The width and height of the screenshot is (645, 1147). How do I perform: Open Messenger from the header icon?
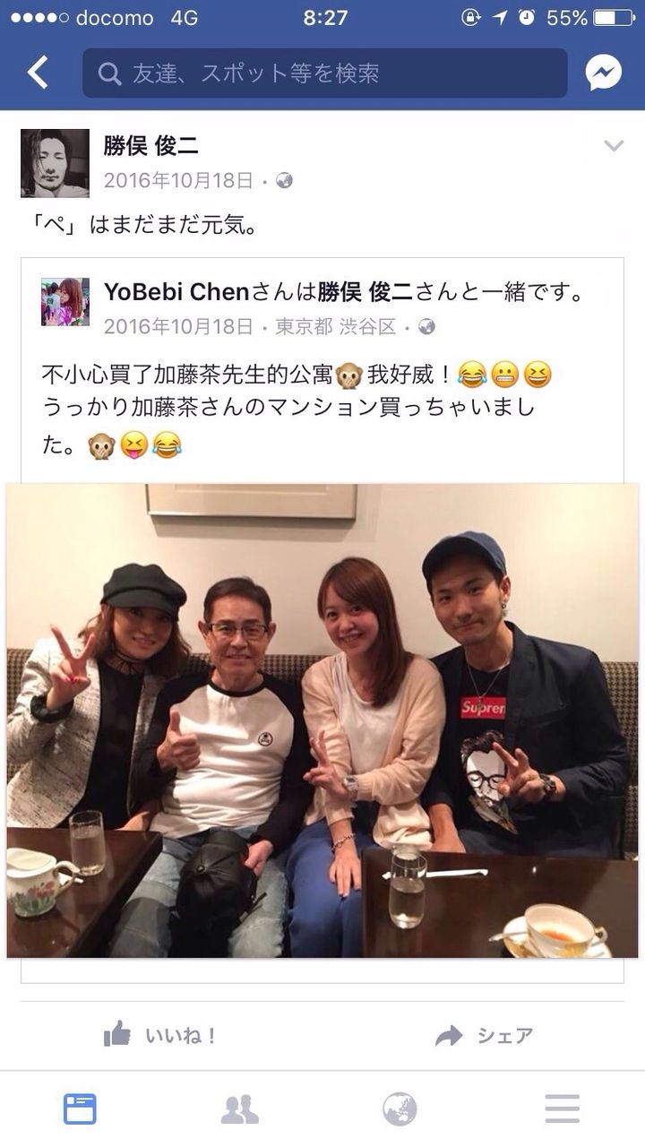coord(604,73)
